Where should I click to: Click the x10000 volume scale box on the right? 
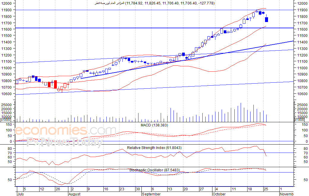[x=299, y=120]
